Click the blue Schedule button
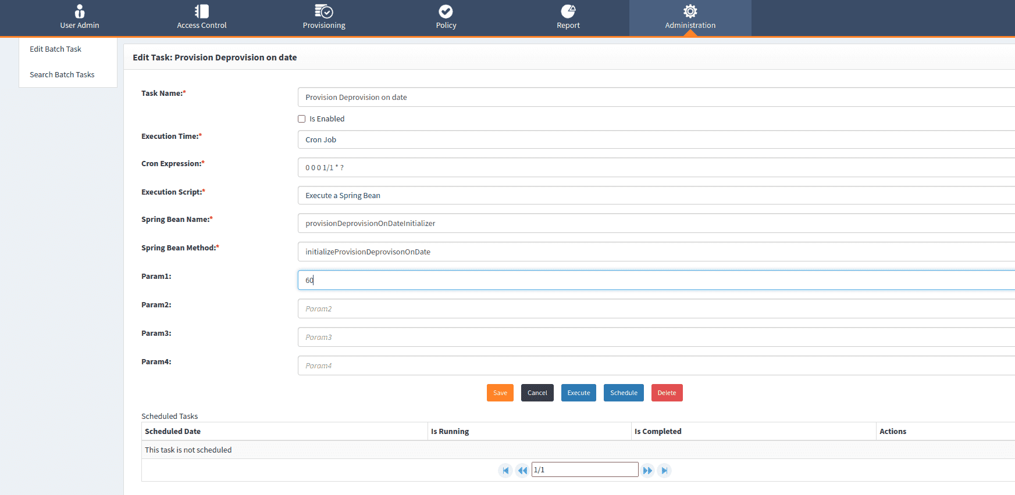 (624, 393)
